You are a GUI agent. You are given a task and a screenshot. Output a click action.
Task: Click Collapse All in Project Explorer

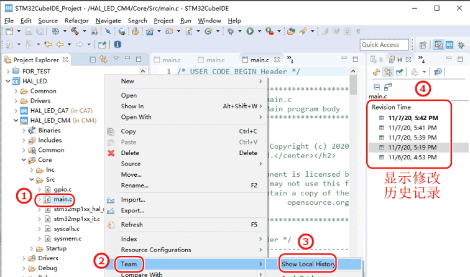pos(93,60)
